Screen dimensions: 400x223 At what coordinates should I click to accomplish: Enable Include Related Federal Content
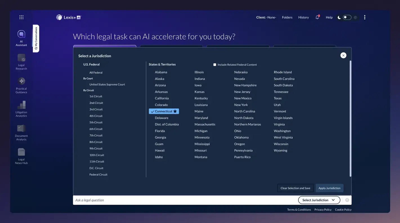point(215,65)
